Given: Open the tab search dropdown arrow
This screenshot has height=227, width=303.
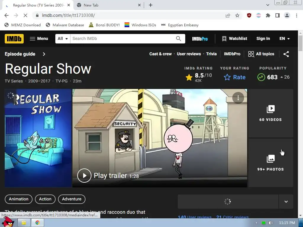Looking at the screenshot, I should point(267,5).
